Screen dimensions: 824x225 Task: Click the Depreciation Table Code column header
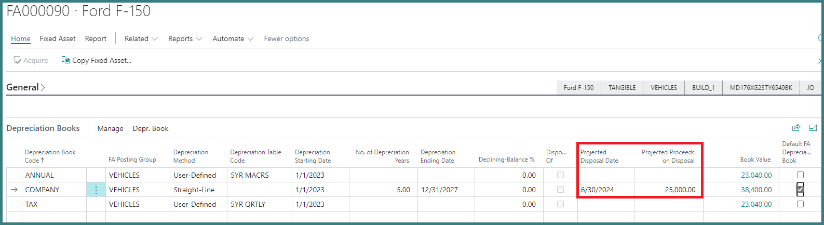pos(255,156)
